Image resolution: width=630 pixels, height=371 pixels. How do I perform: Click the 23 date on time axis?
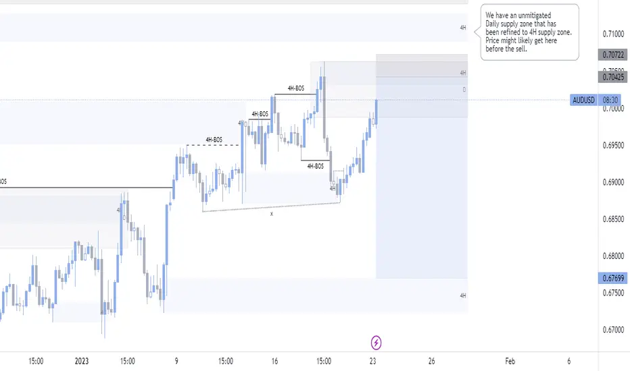tap(372, 361)
